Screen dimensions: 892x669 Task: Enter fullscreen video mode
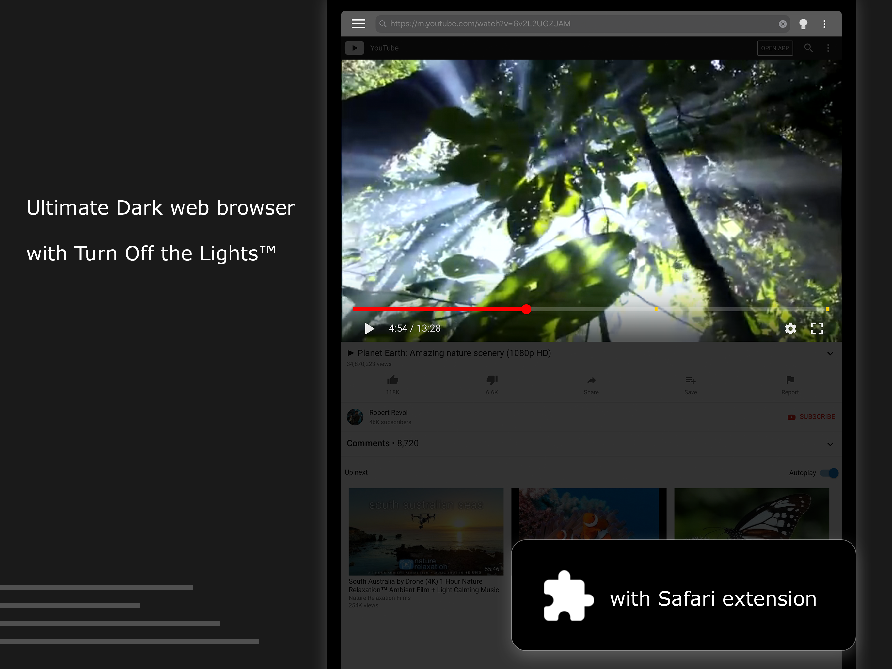(x=817, y=328)
